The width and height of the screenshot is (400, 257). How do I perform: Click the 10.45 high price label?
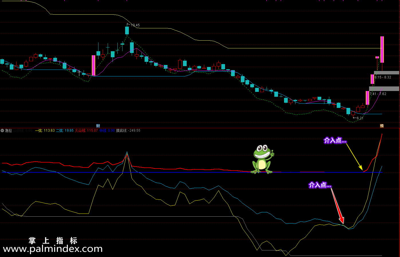point(135,25)
